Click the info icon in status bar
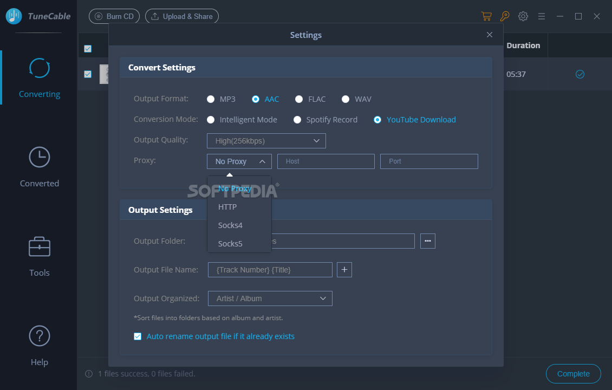This screenshot has width=612, height=390. [89, 374]
